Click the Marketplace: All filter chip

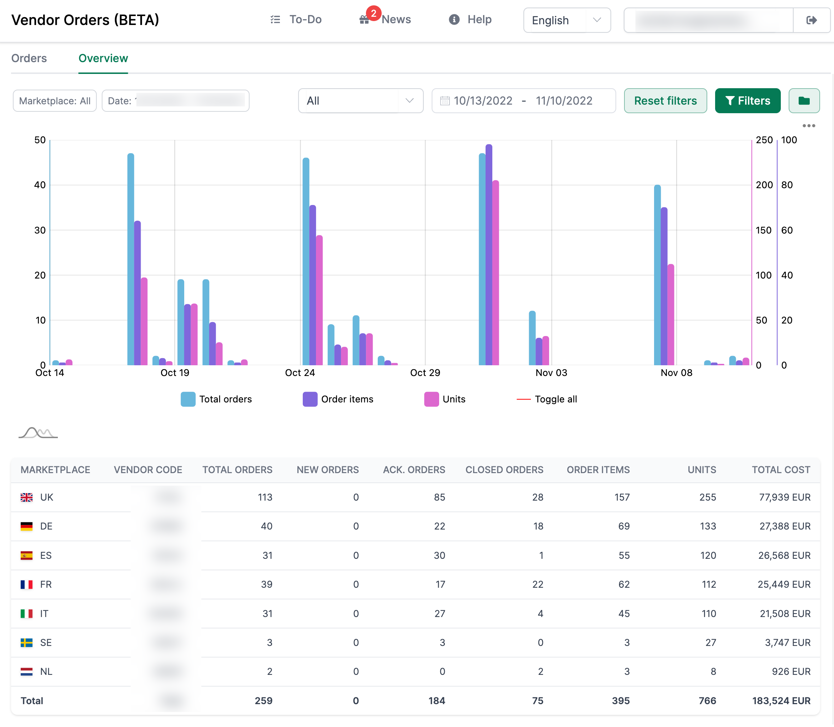(55, 101)
